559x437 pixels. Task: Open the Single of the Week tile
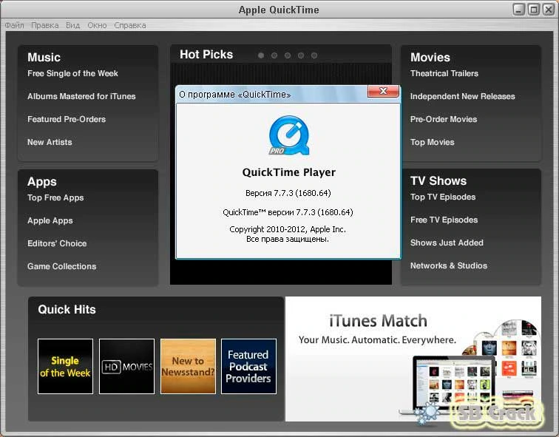click(x=65, y=367)
